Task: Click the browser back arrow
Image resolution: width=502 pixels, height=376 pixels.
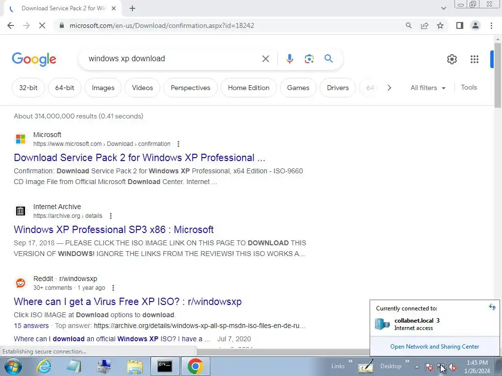Action: click(x=11, y=25)
